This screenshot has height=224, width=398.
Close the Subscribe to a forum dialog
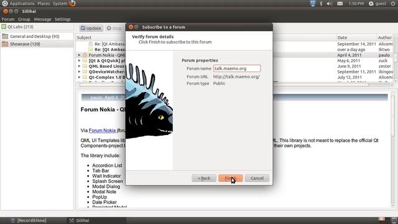(x=131, y=27)
